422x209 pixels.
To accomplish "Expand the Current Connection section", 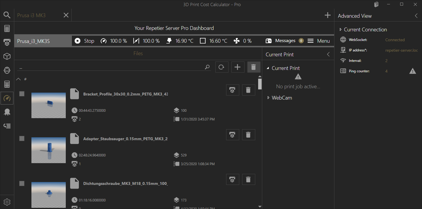I will pos(340,30).
